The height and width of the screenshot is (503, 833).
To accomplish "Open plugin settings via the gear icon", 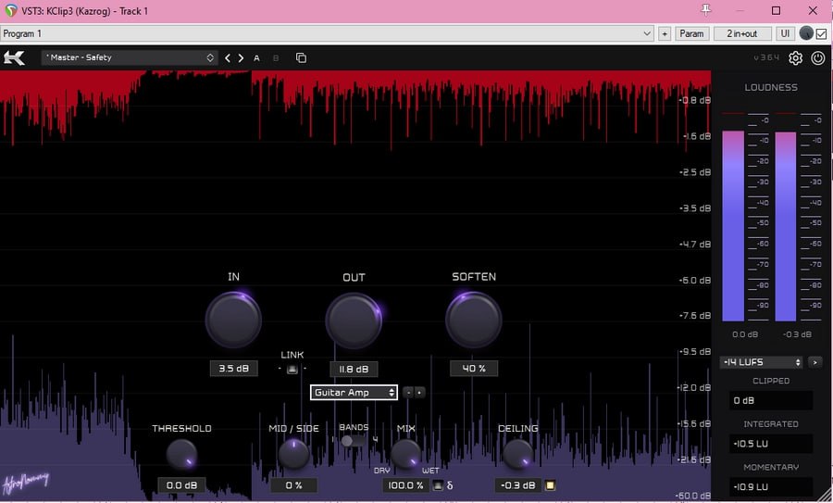I will (795, 58).
